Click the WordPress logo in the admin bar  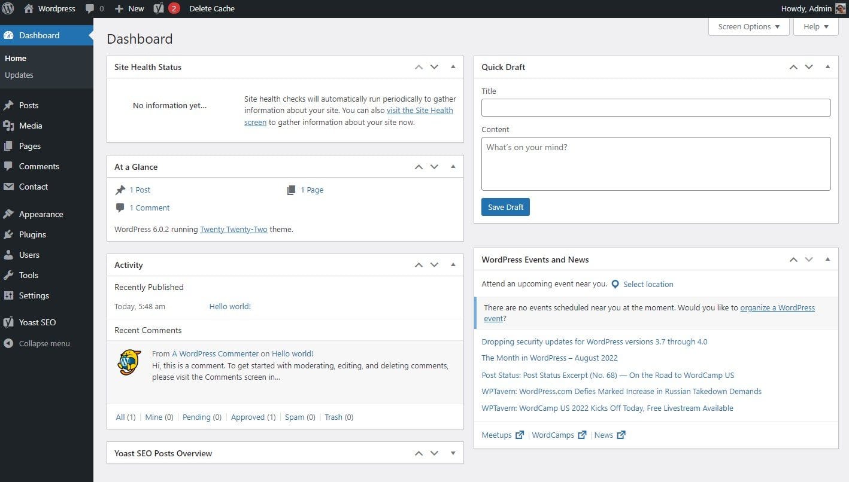tap(7, 8)
